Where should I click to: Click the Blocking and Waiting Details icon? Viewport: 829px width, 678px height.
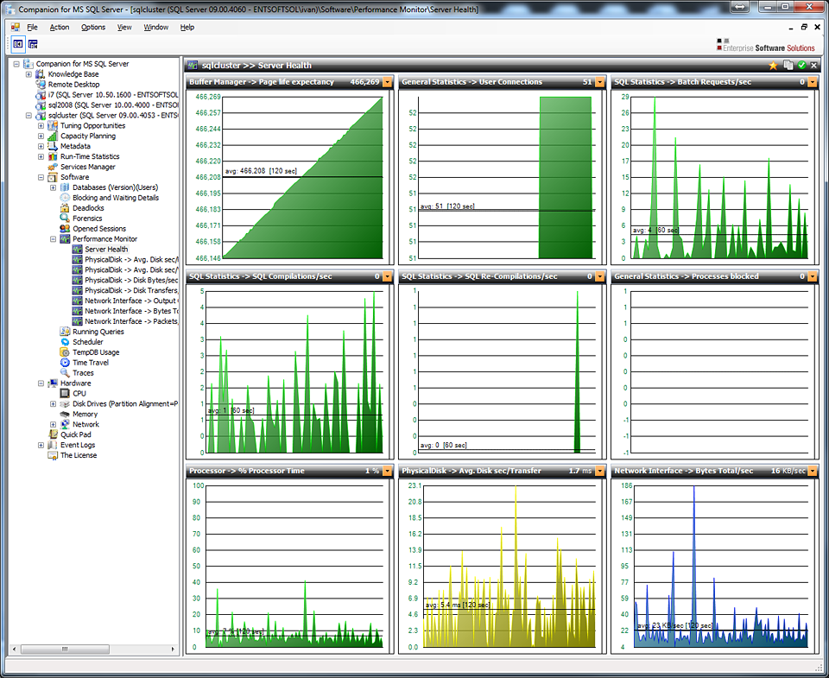[x=65, y=198]
